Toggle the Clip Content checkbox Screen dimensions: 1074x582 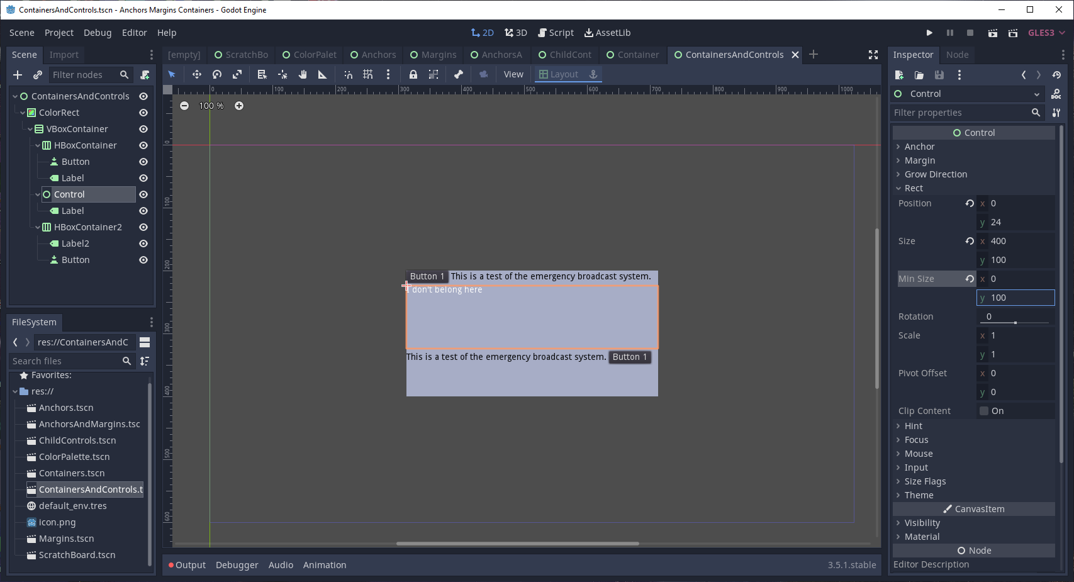[984, 410]
